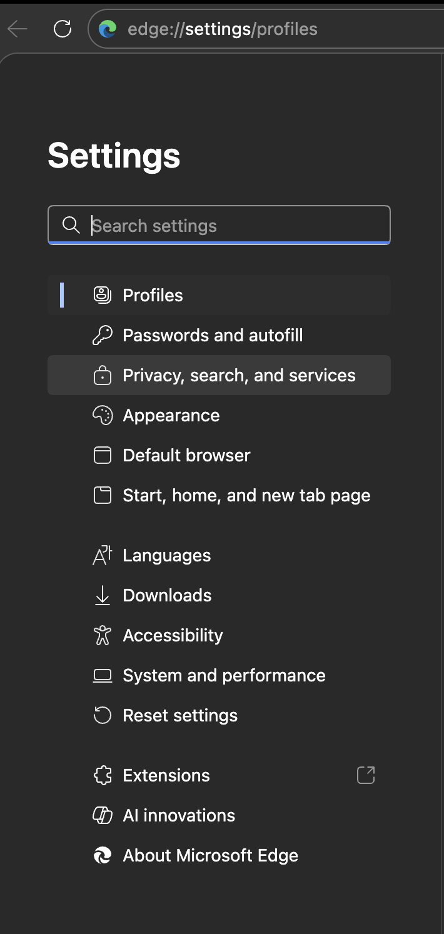Focus the Search settings field
444x934 pixels.
[x=238, y=225]
